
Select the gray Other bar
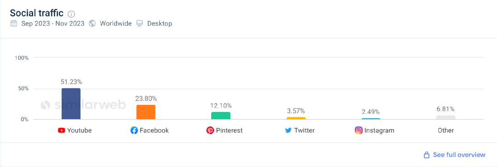coord(445,117)
